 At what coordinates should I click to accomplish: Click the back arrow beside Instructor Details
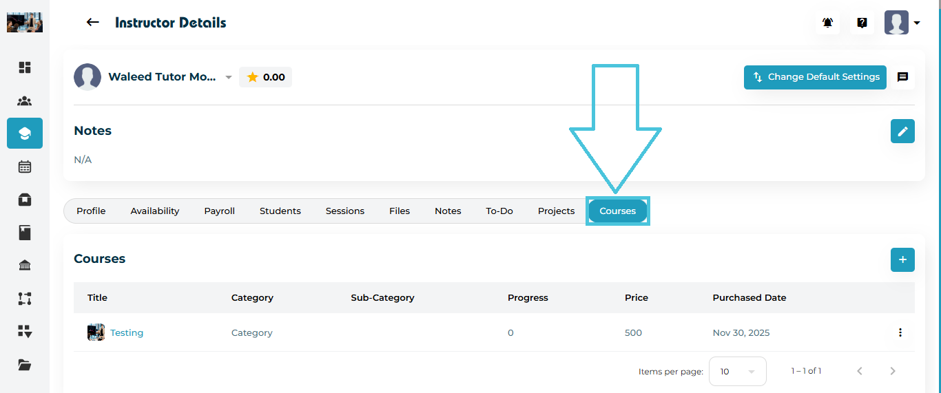92,23
